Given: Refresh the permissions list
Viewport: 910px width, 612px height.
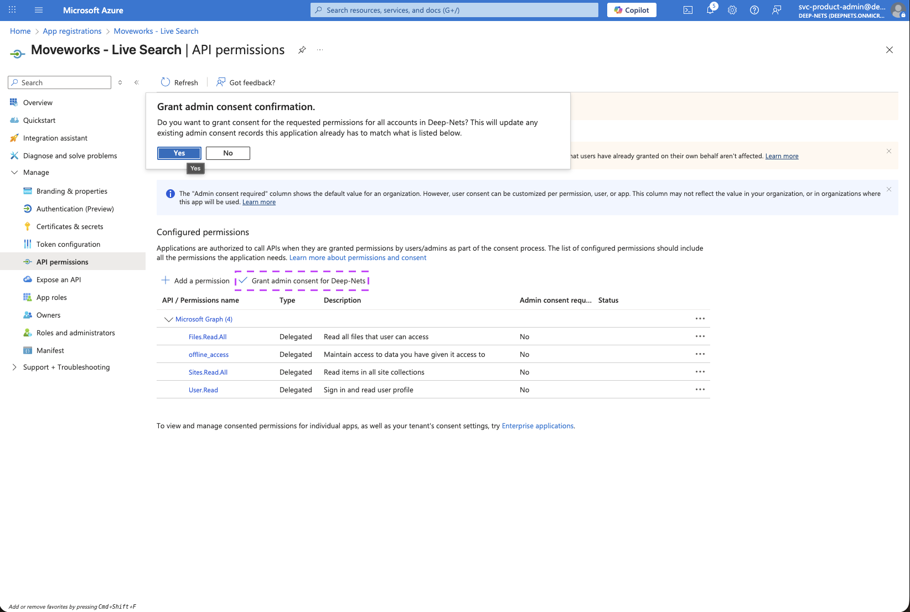Looking at the screenshot, I should [x=179, y=82].
